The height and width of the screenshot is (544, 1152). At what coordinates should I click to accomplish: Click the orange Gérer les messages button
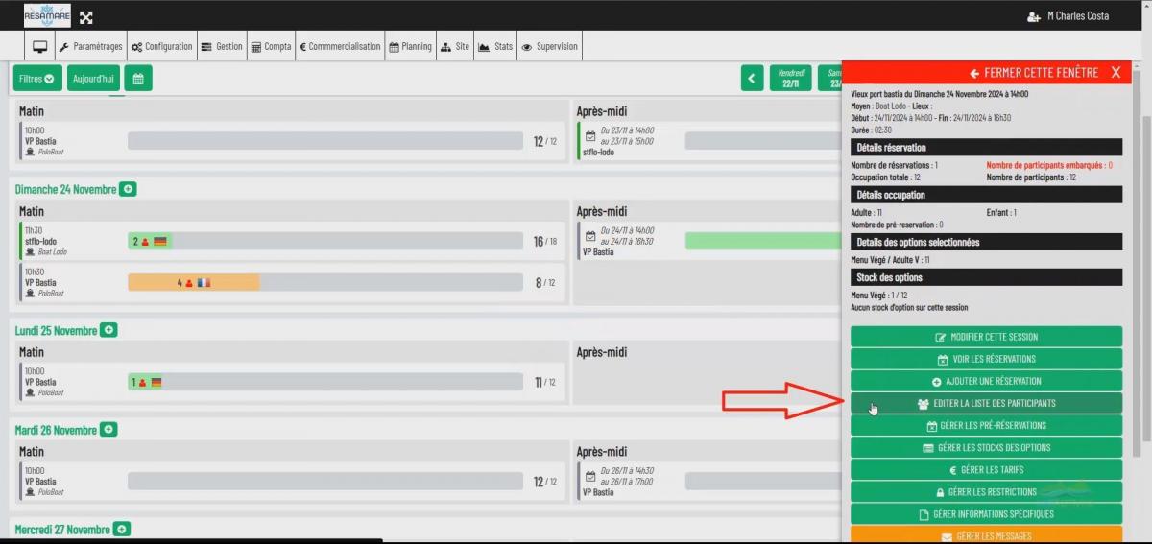click(986, 535)
